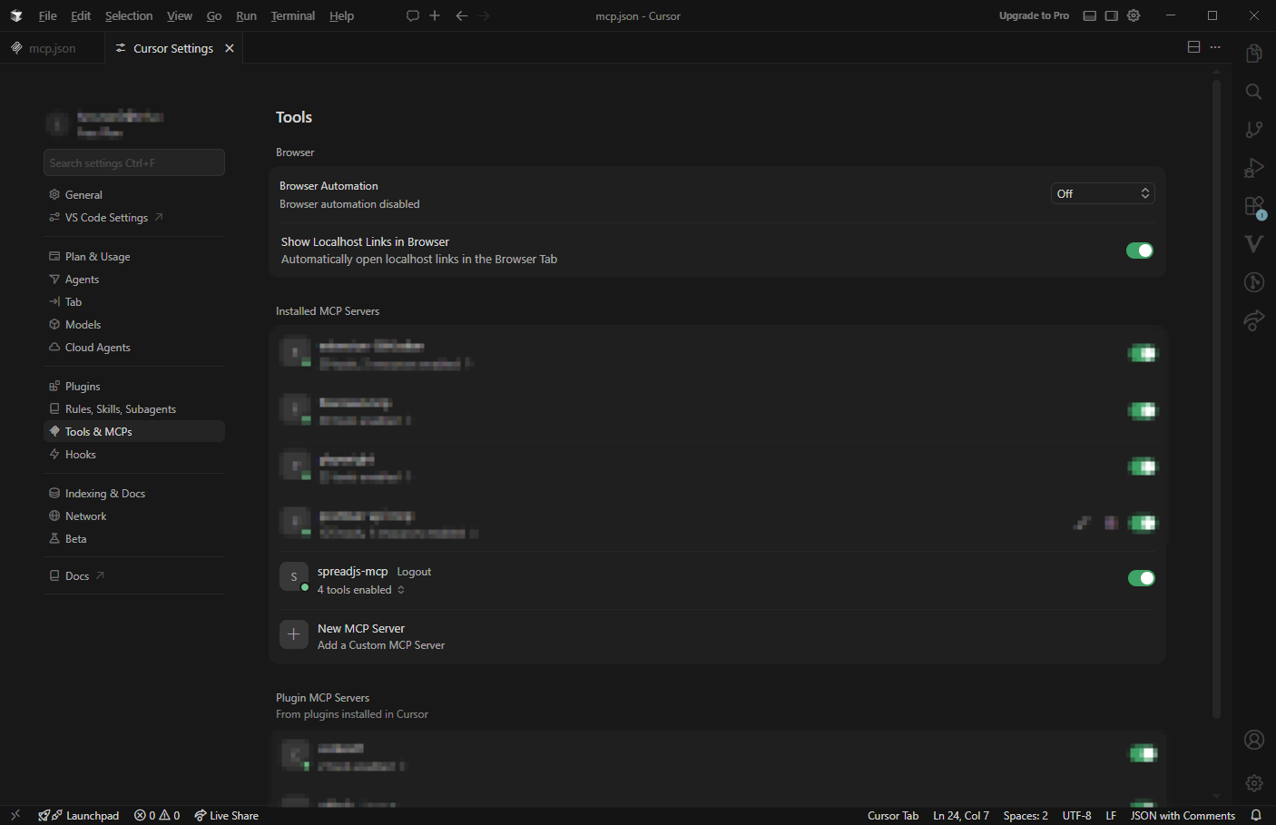Click the remote window icon in status bar
The image size is (1276, 825).
[15, 816]
